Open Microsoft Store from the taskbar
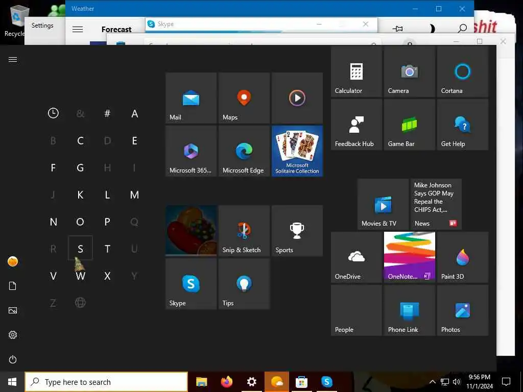This screenshot has height=392, width=523. pyautogui.click(x=301, y=382)
